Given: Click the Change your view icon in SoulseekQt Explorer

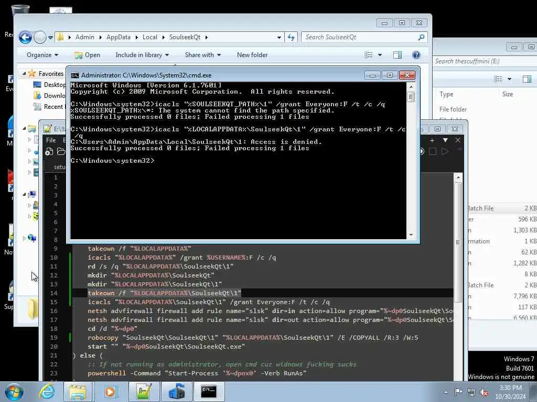Looking at the screenshot, I should pos(369,55).
